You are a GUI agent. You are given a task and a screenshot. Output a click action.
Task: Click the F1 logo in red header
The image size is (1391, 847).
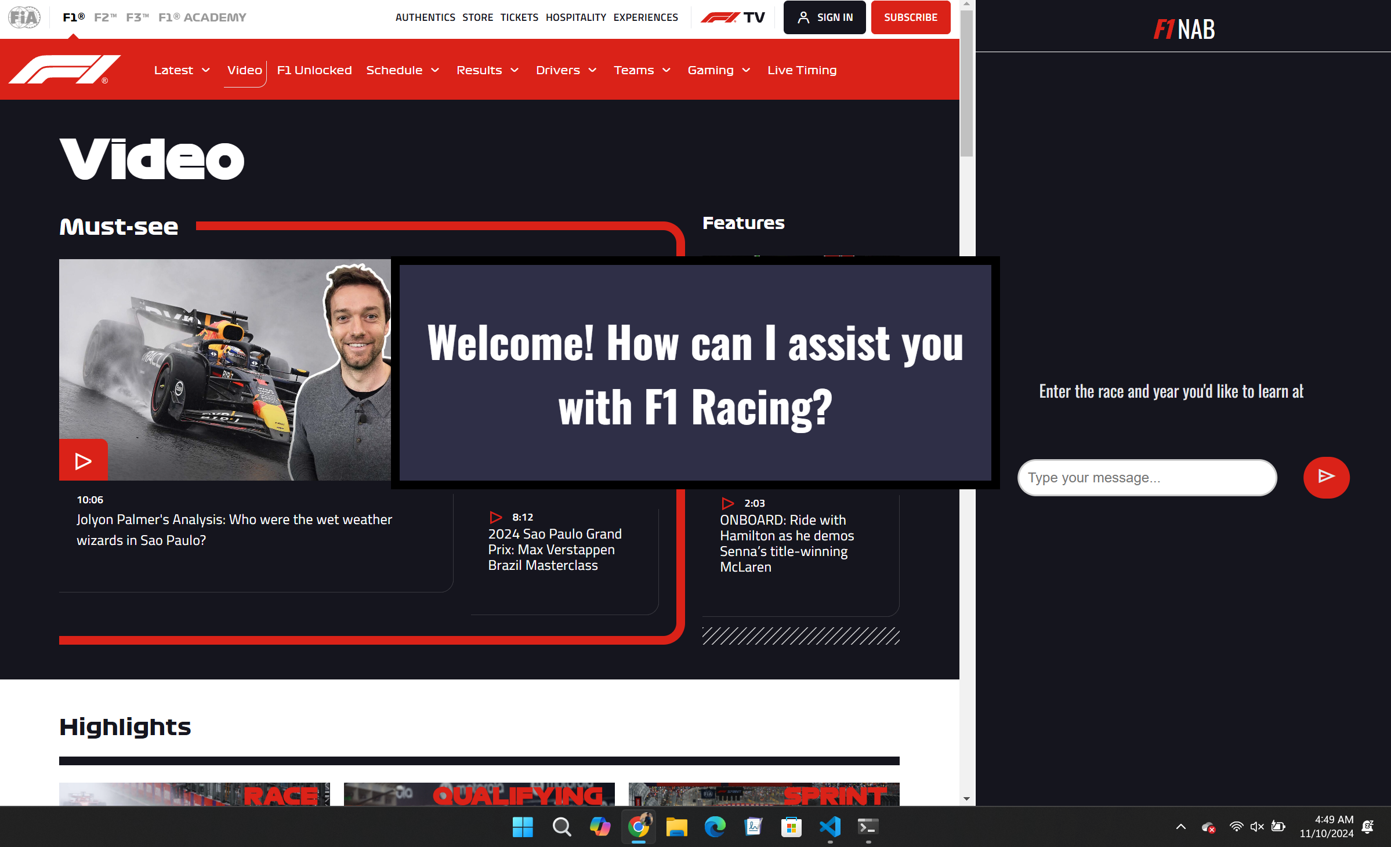pyautogui.click(x=64, y=70)
